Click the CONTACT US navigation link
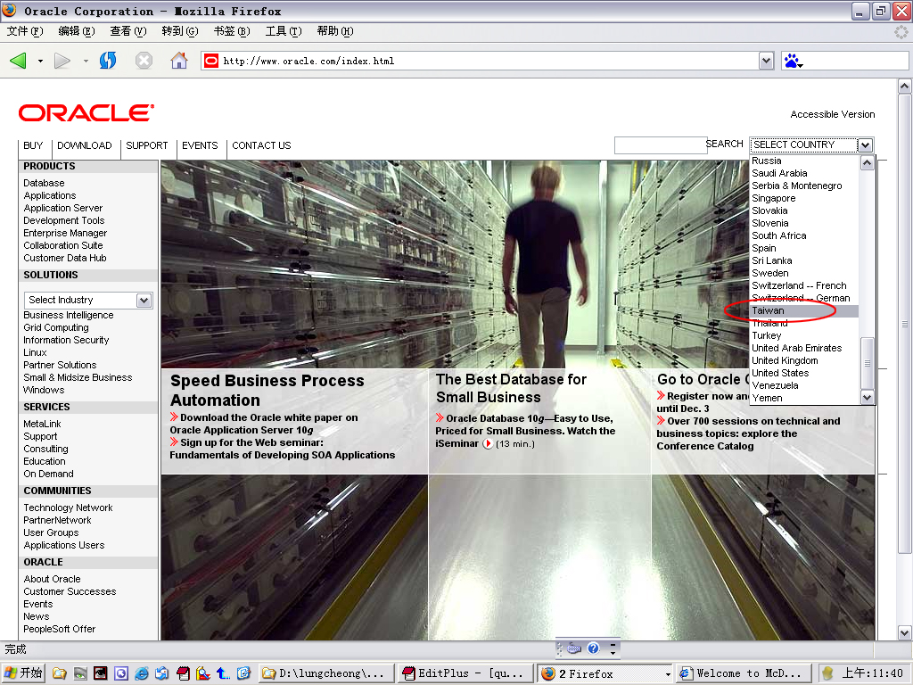913x685 pixels. pos(261,145)
